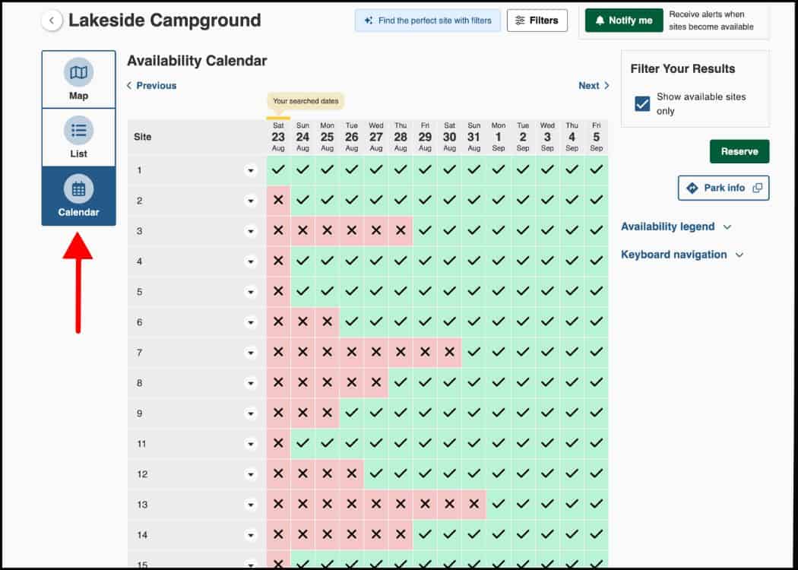The width and height of the screenshot is (798, 570).
Task: Click site 3 unavailable X on Thu 28 Aug
Action: coord(401,230)
